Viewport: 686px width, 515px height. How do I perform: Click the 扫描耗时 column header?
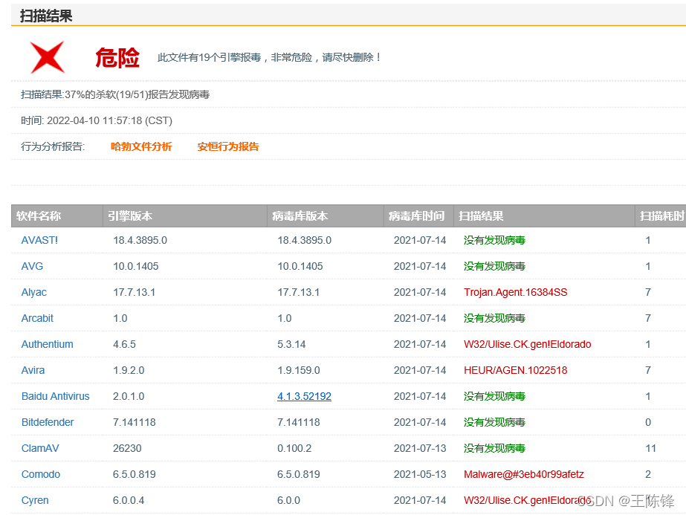click(x=662, y=216)
